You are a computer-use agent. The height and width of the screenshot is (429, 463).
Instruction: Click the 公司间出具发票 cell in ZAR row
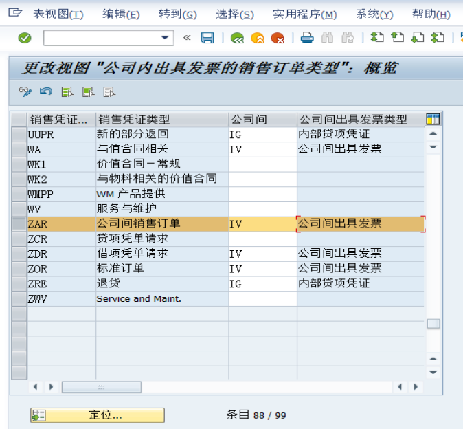pos(361,224)
